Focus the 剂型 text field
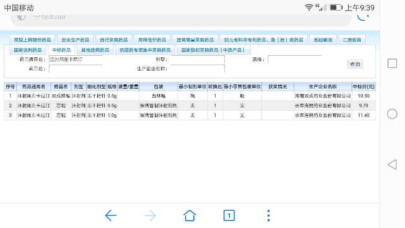 [x=197, y=60]
